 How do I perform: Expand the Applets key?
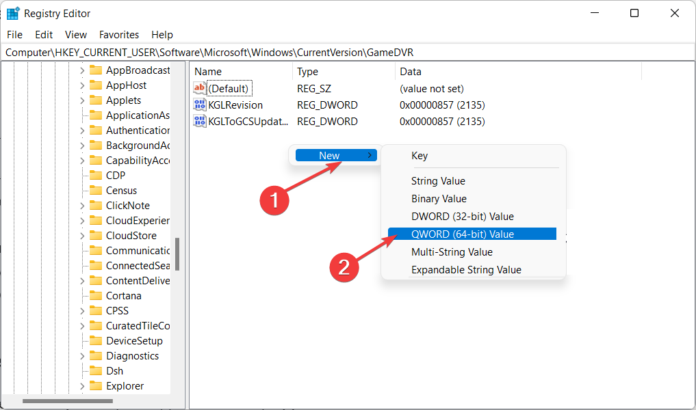tap(82, 100)
